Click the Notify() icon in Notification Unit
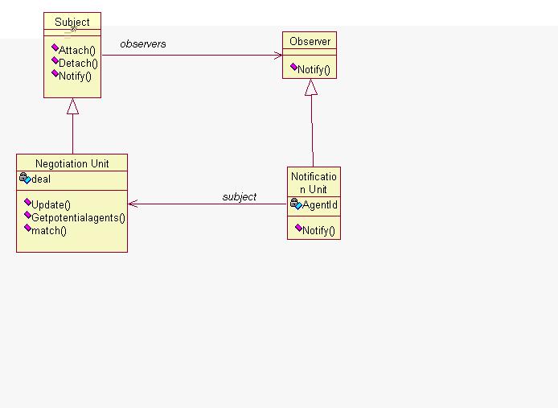This screenshot has width=558, height=408. (x=298, y=229)
